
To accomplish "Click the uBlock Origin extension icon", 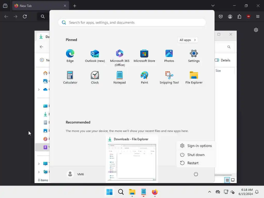I will coord(249,16).
